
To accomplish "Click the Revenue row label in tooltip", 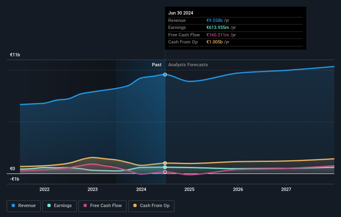I will pyautogui.click(x=177, y=20).
